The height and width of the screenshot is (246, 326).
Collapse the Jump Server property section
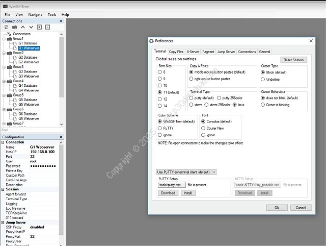coord(3,223)
